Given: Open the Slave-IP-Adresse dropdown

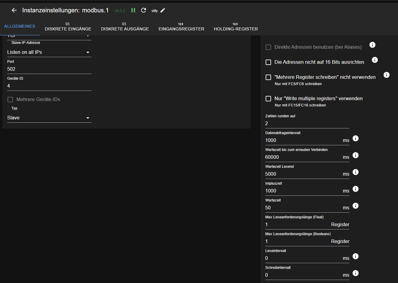Looking at the screenshot, I should click(49, 52).
